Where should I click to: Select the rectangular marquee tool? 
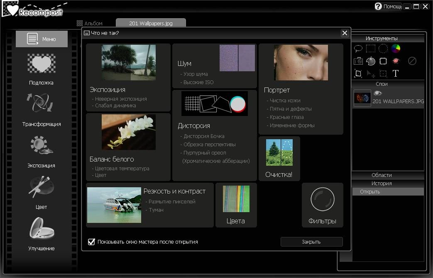click(371, 48)
